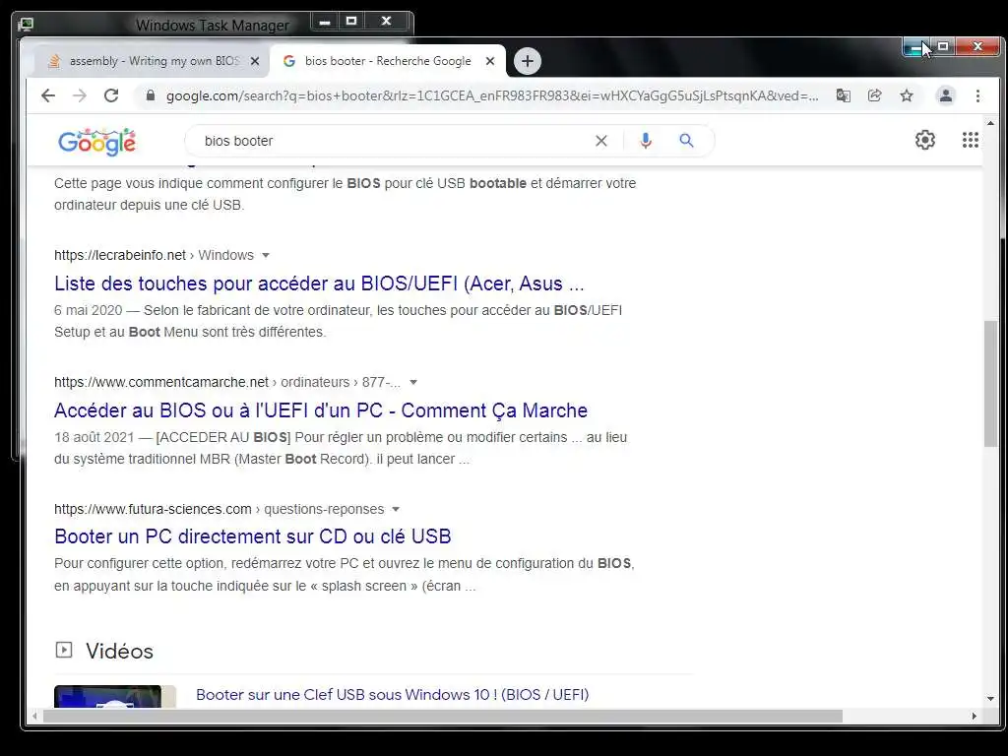Click the horizontal scrollbar thumb
1008x756 pixels.
click(x=442, y=717)
